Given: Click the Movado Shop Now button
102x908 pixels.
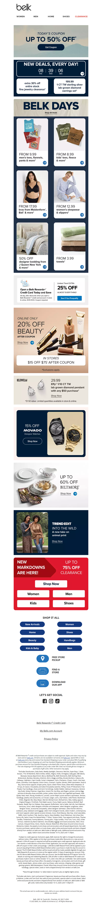Looking at the screenshot, I should [32, 441].
